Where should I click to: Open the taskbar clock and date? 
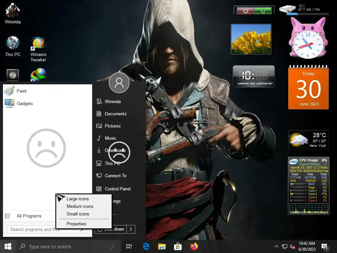(x=307, y=246)
